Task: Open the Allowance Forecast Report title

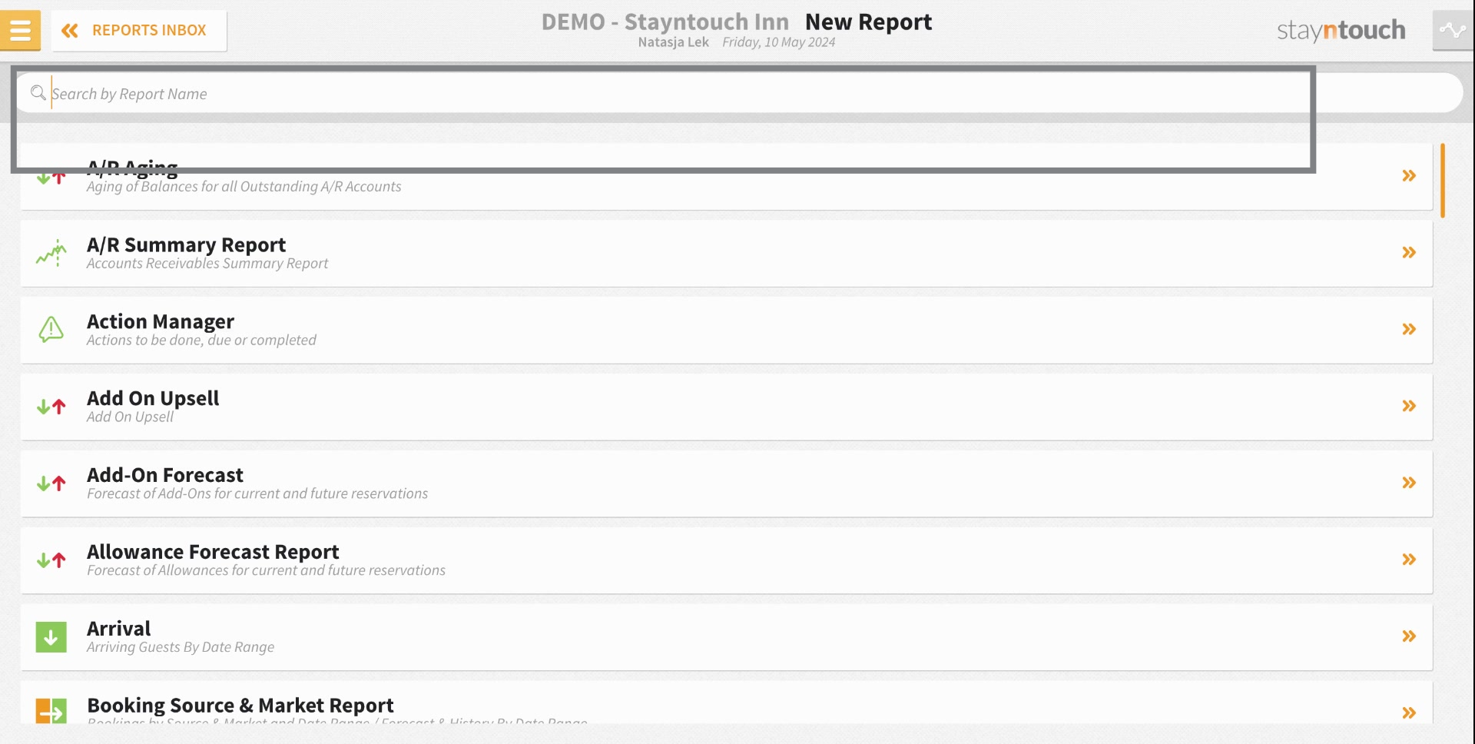Action: pyautogui.click(x=213, y=553)
